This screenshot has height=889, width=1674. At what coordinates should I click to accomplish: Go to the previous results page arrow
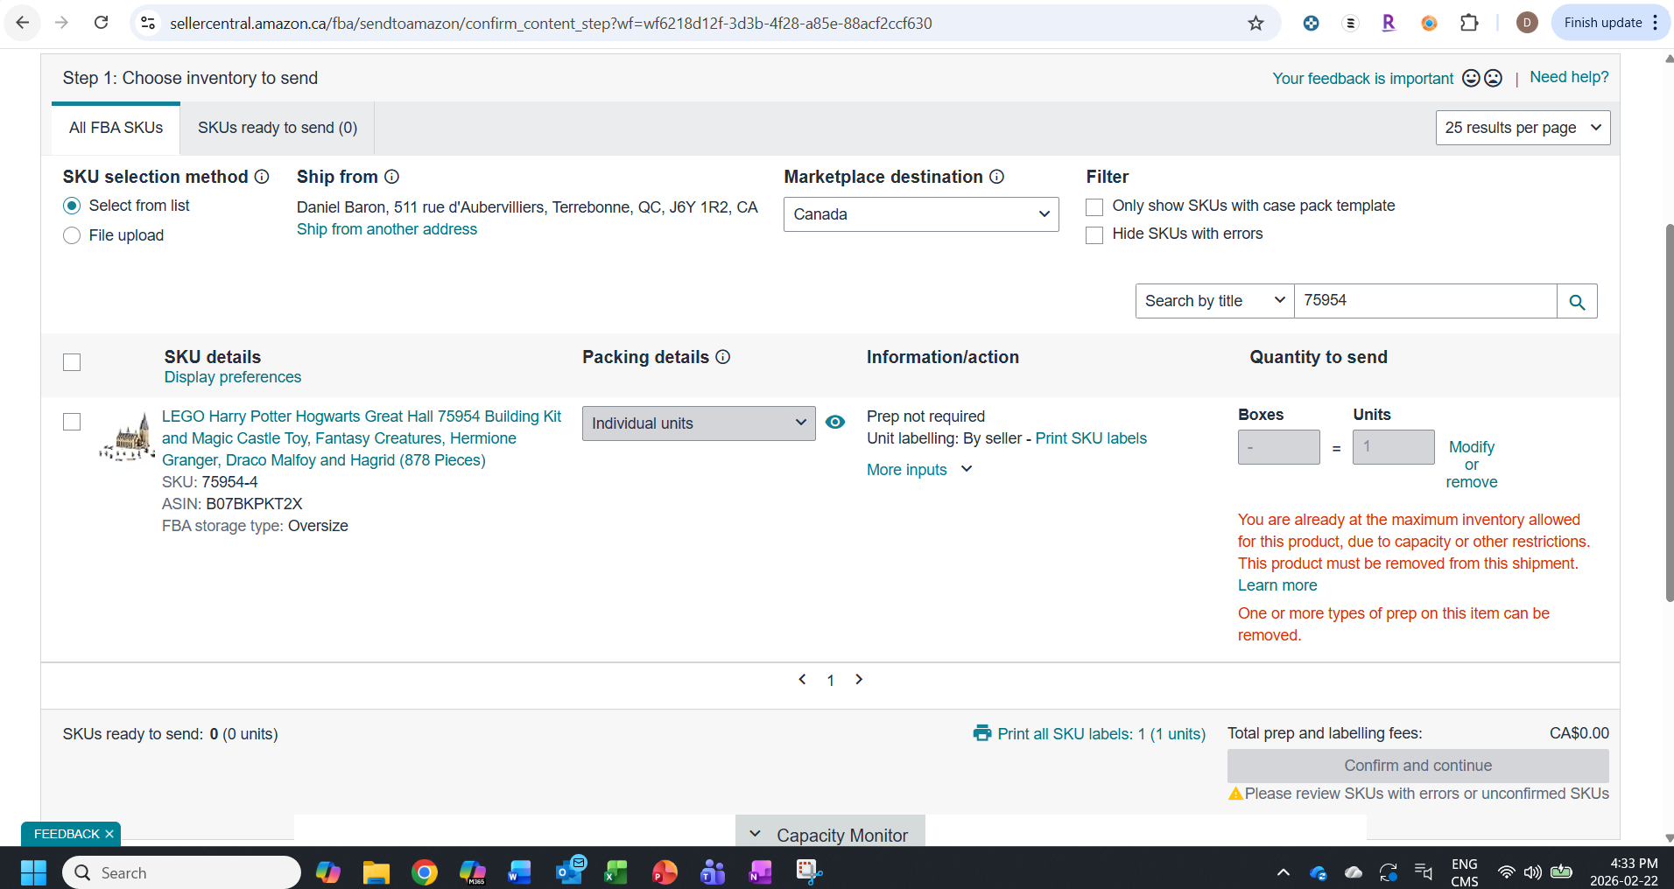(802, 679)
